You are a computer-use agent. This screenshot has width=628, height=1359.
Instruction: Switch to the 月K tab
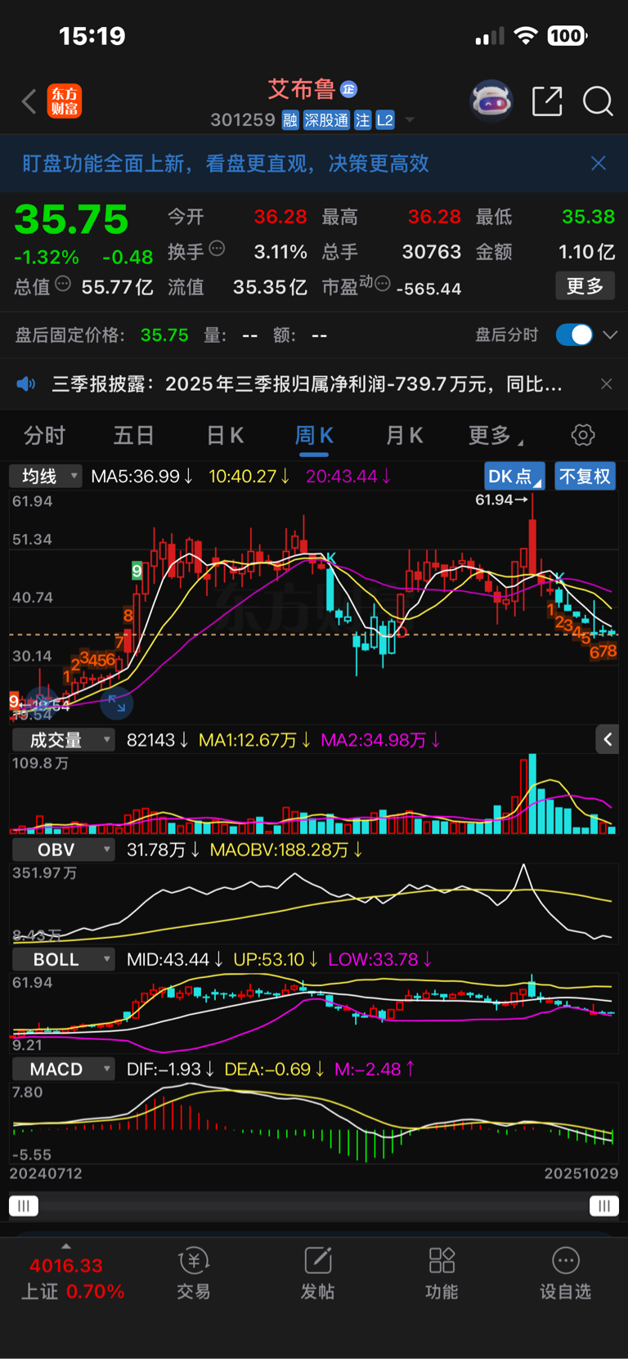coord(404,435)
